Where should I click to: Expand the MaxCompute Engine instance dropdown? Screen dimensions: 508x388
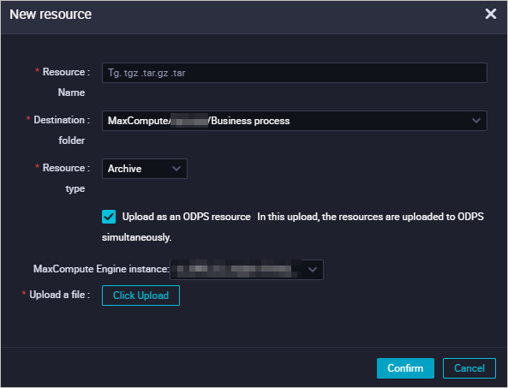(247, 270)
